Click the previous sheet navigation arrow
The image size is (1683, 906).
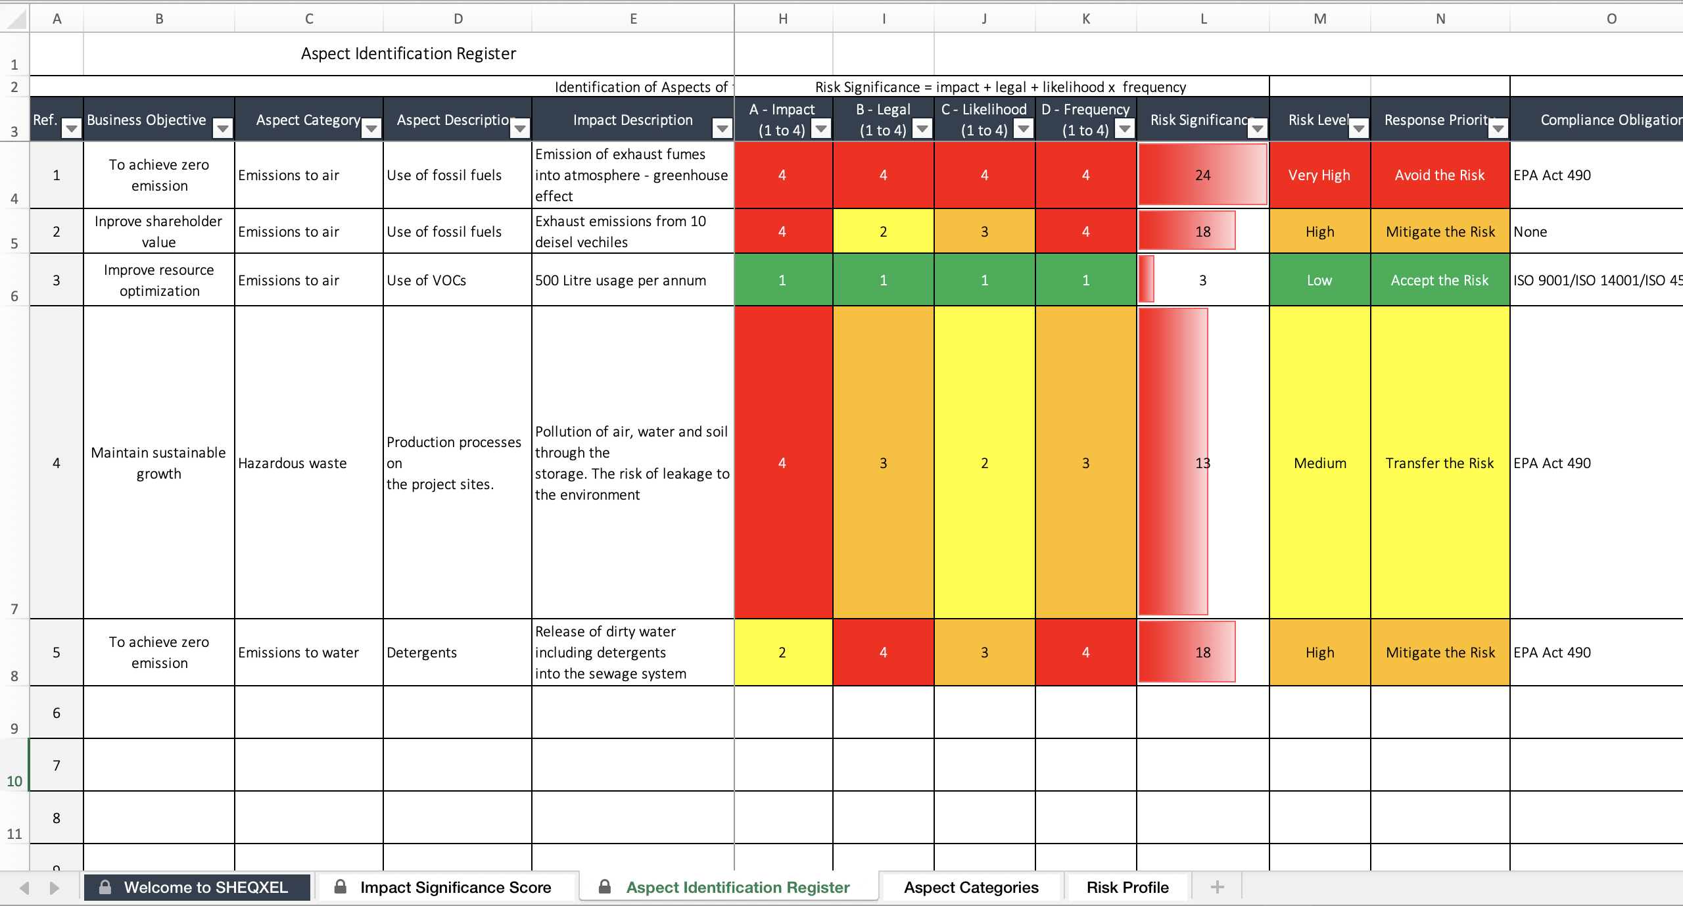pyautogui.click(x=24, y=888)
